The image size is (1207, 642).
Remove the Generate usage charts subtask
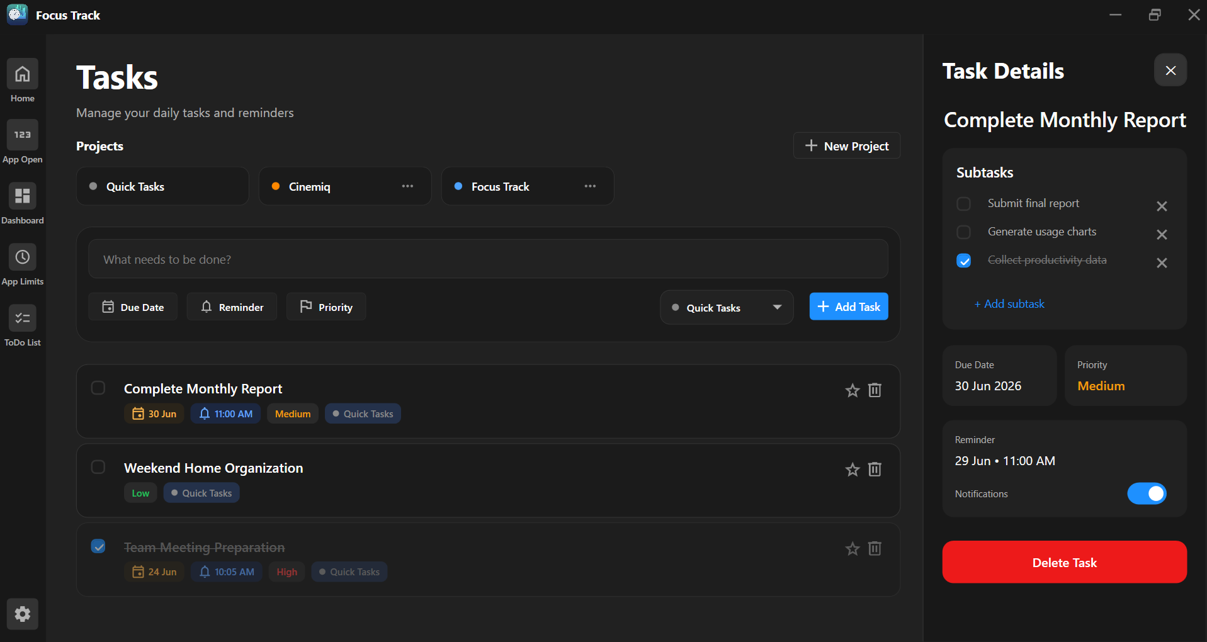1162,234
